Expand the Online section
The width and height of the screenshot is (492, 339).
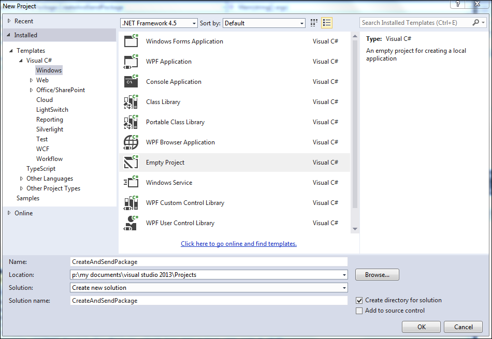click(9, 213)
